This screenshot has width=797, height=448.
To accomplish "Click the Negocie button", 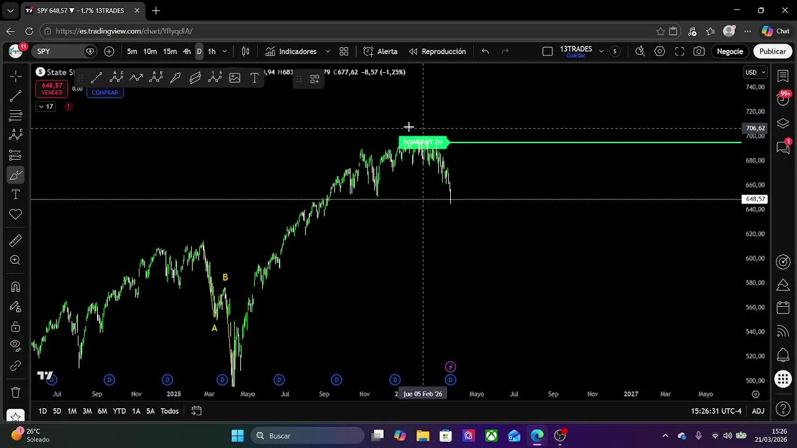I will pos(730,52).
